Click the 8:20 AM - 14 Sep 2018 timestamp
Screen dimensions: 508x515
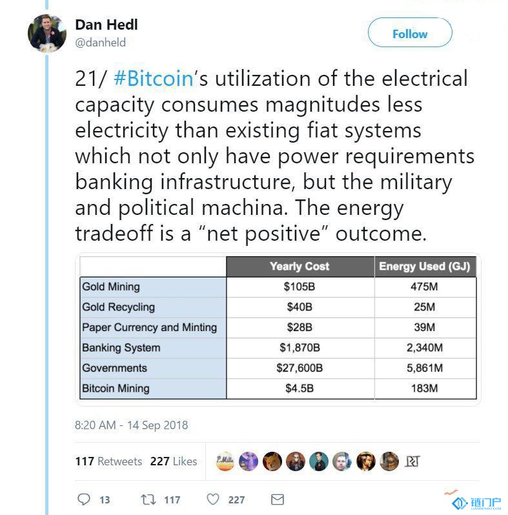coord(132,425)
